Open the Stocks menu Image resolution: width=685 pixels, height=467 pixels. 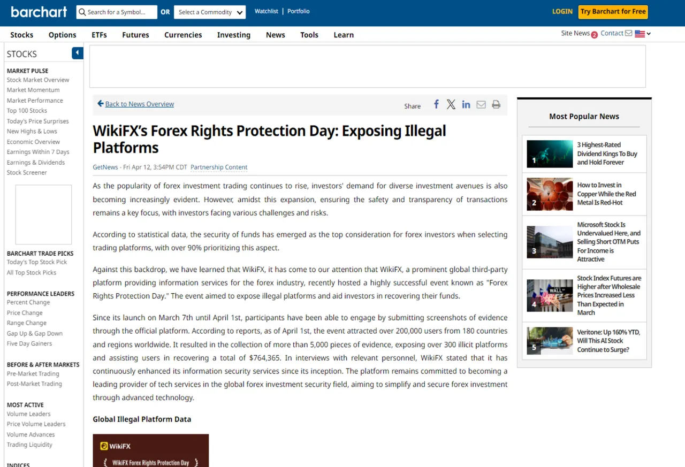[22, 35]
